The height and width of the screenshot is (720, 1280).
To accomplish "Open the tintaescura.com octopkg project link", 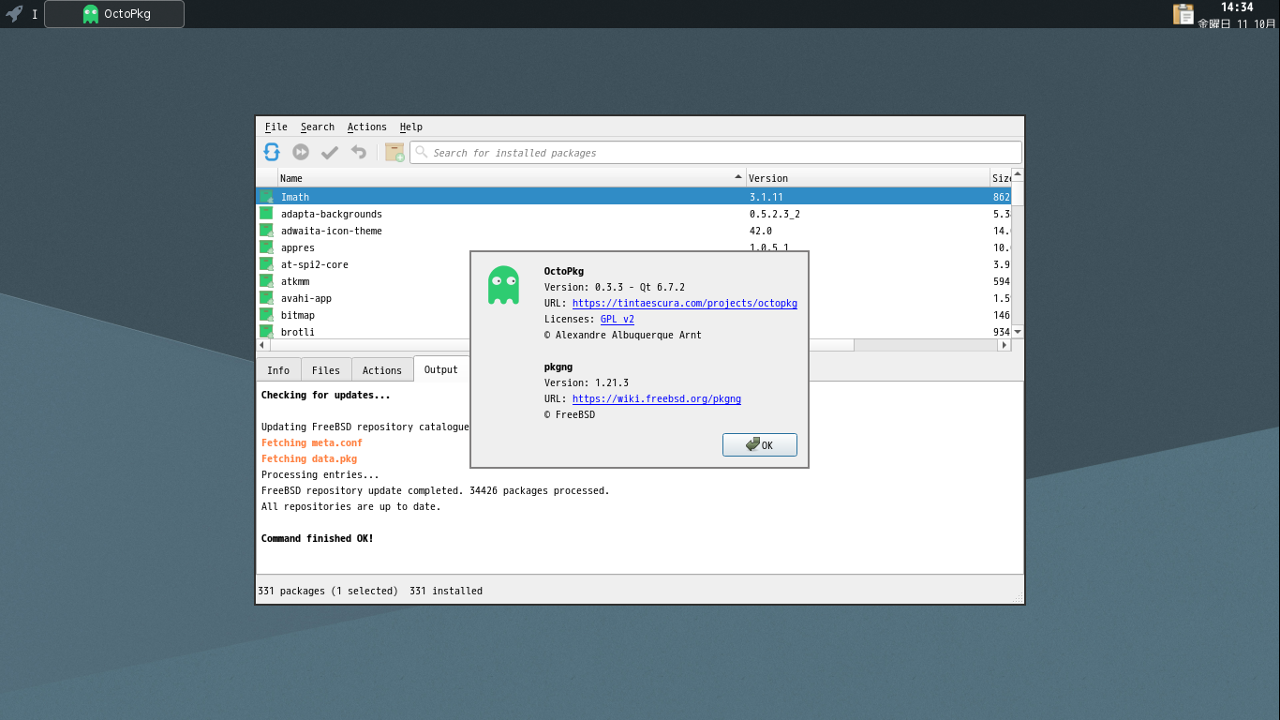I will (684, 303).
